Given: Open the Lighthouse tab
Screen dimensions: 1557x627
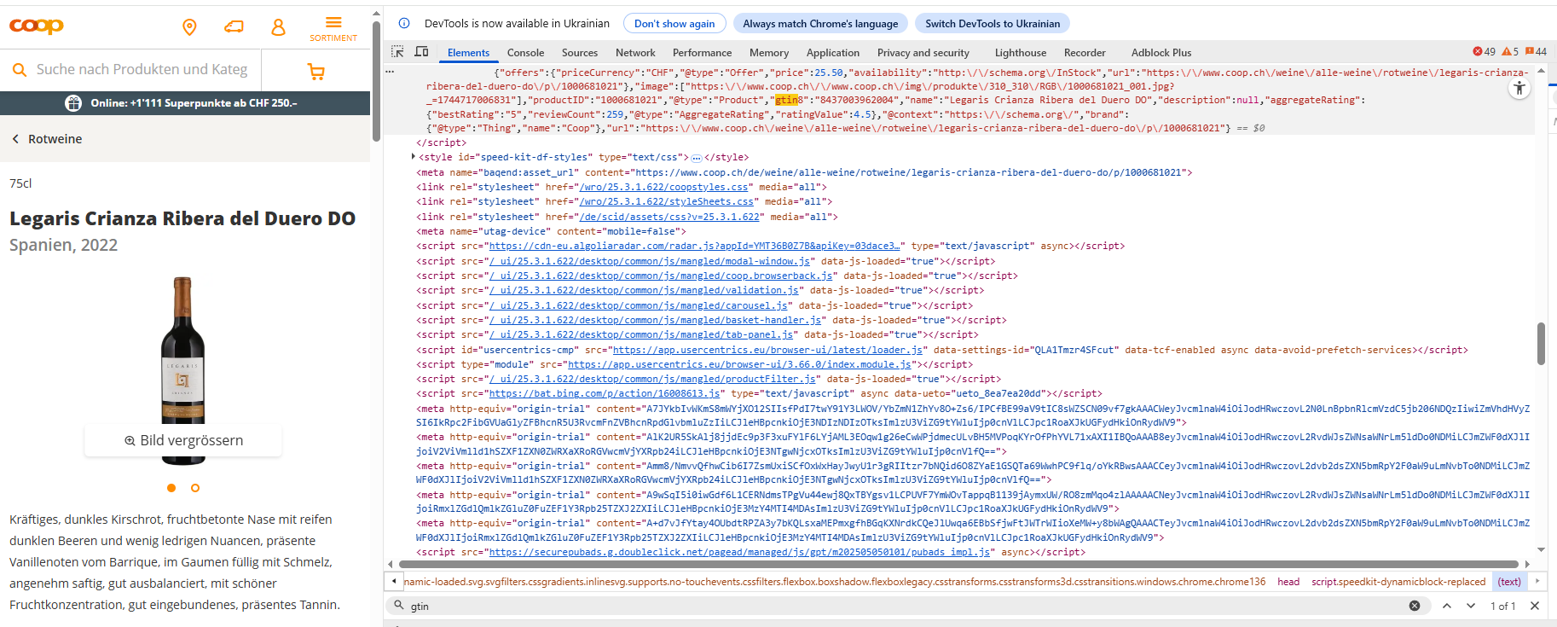Looking at the screenshot, I should [1021, 53].
